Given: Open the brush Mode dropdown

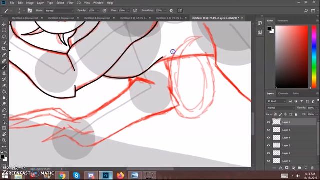Looking at the screenshot, I should click(59, 11).
